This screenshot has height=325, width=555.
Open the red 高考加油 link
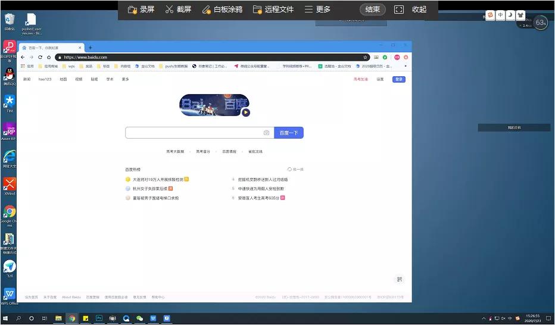(x=361, y=79)
